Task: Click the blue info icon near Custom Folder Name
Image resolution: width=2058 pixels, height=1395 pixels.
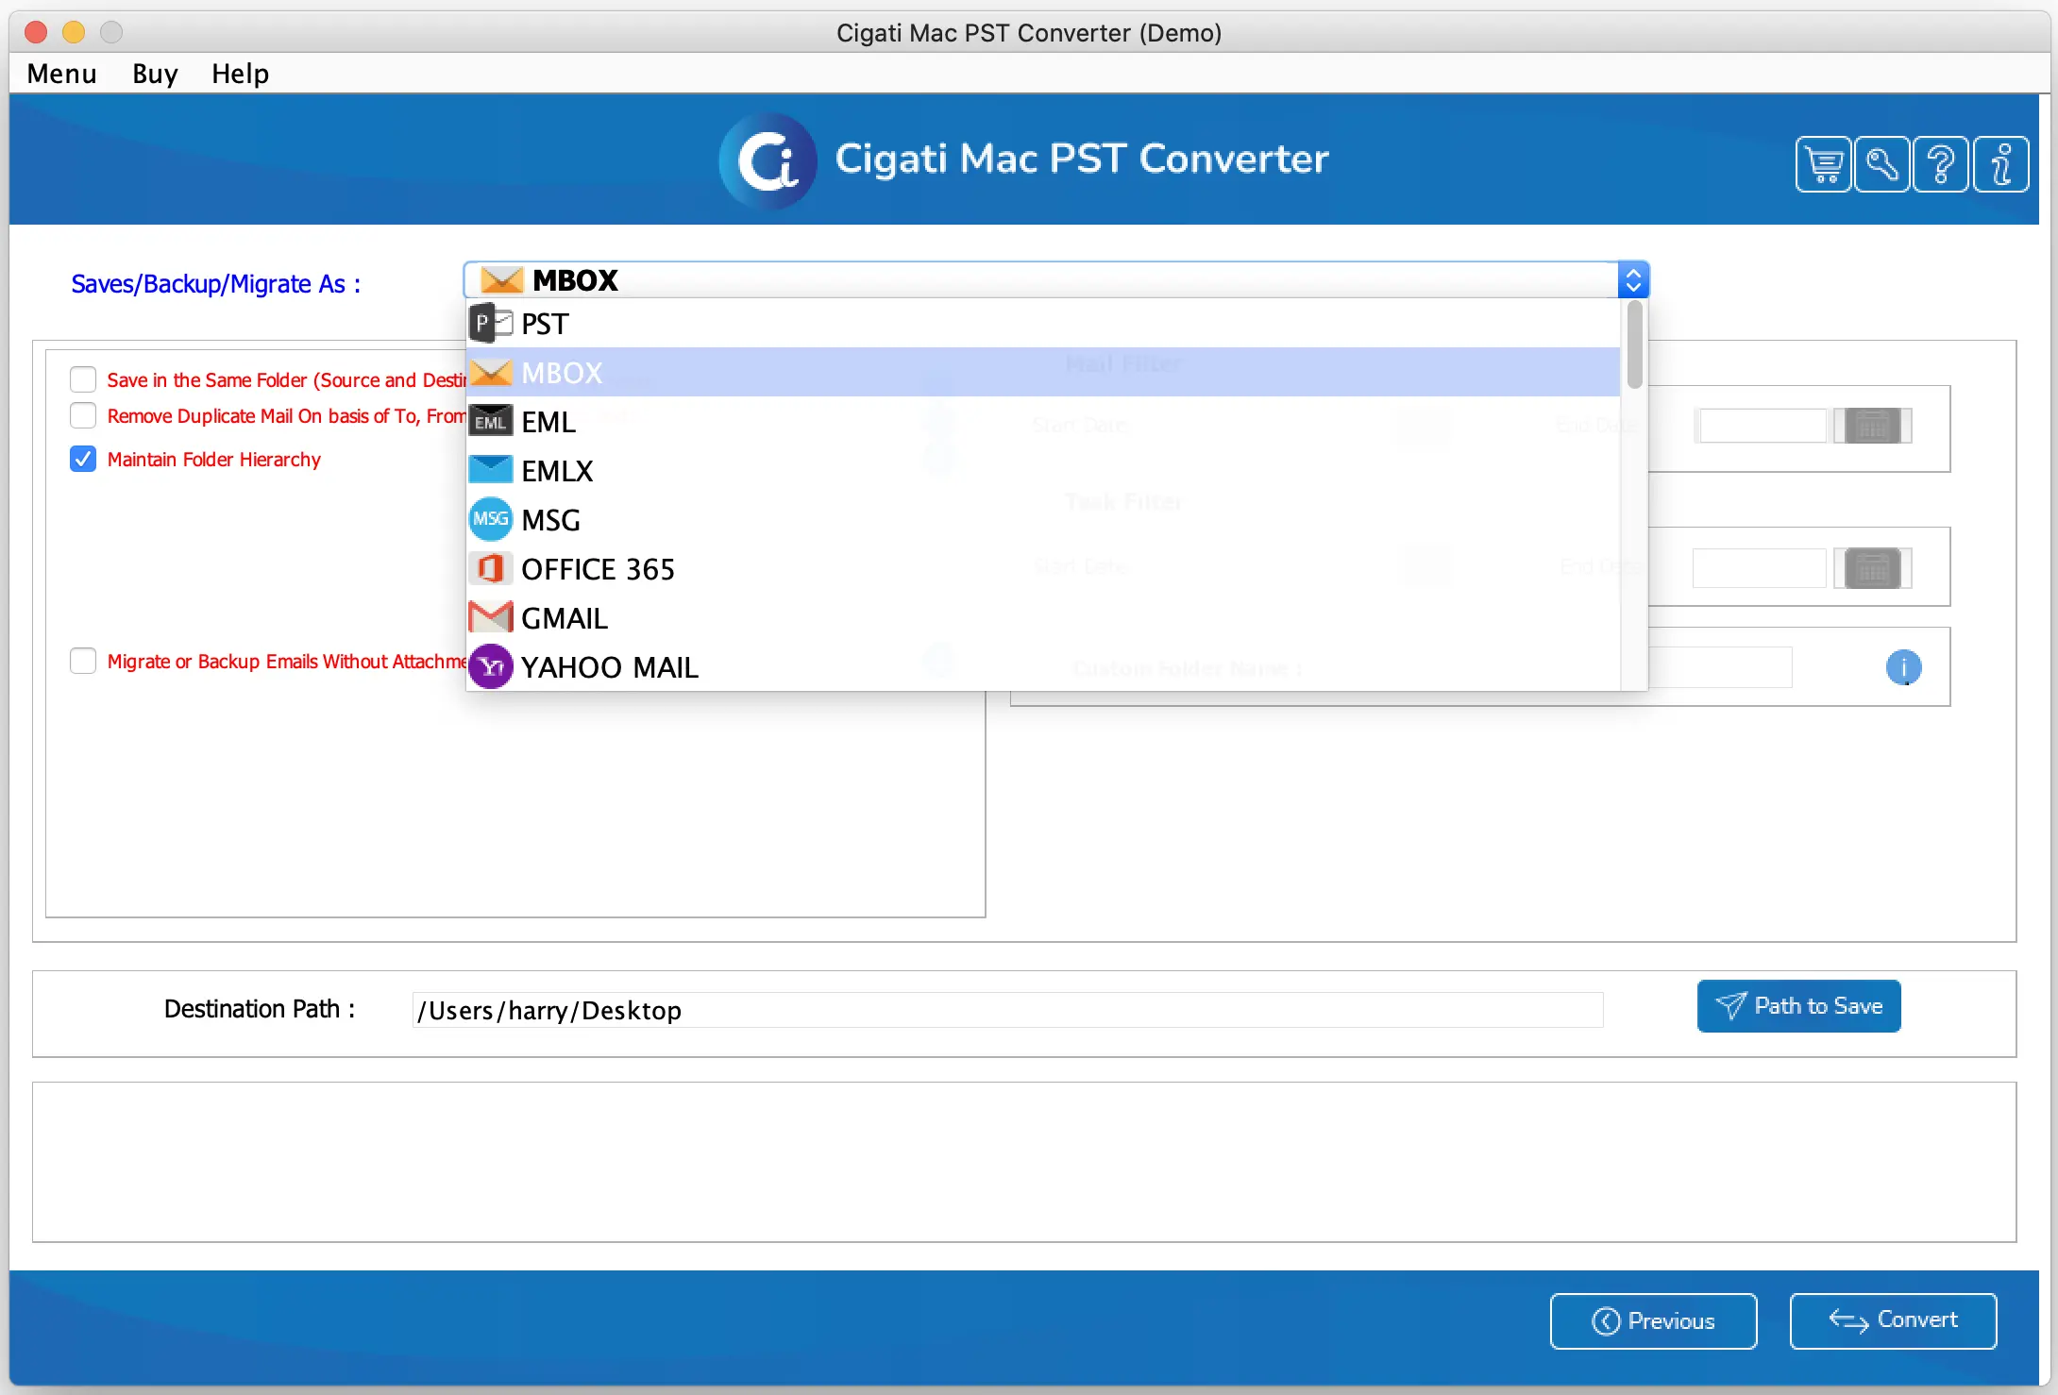Action: 1903,667
